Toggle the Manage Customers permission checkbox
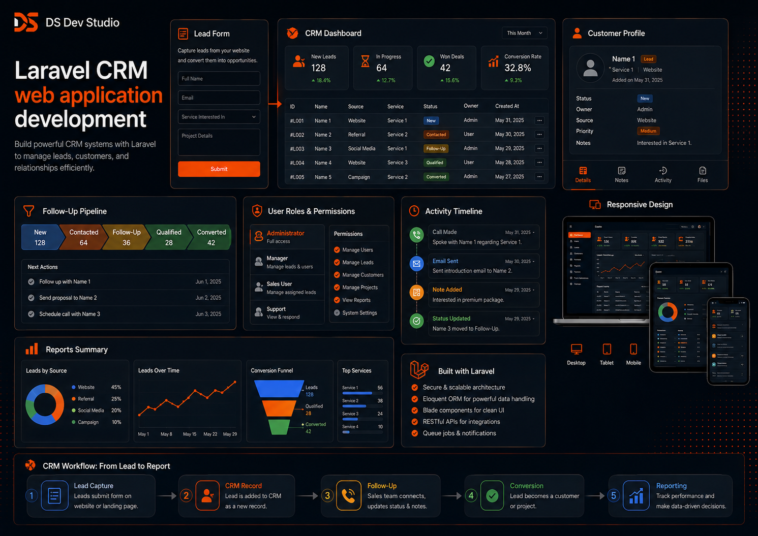The width and height of the screenshot is (758, 536). tap(337, 275)
